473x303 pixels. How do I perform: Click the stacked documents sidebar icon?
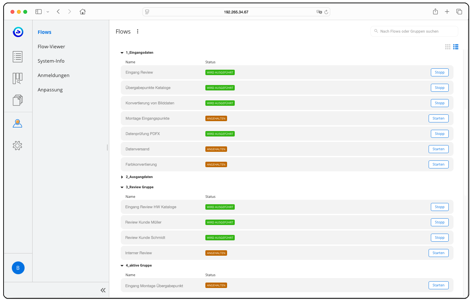(x=18, y=100)
